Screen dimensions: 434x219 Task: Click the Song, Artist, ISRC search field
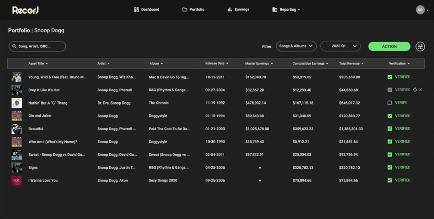pos(37,46)
